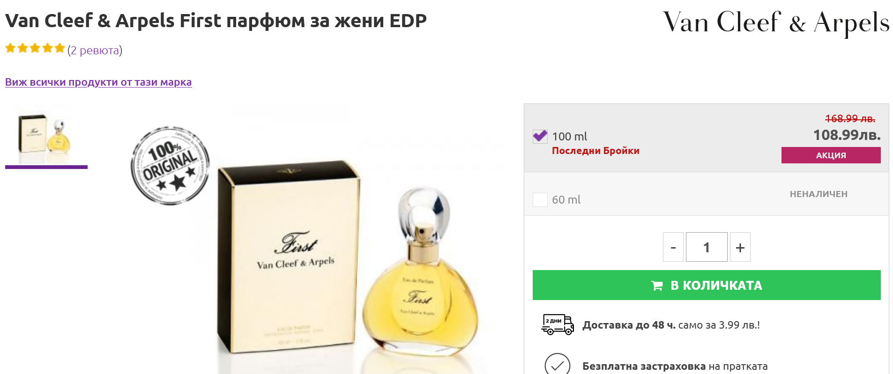Image resolution: width=893 pixels, height=374 pixels.
Task: Click the НЕНАЛИЧЕН unavailable label
Action: coord(819,194)
